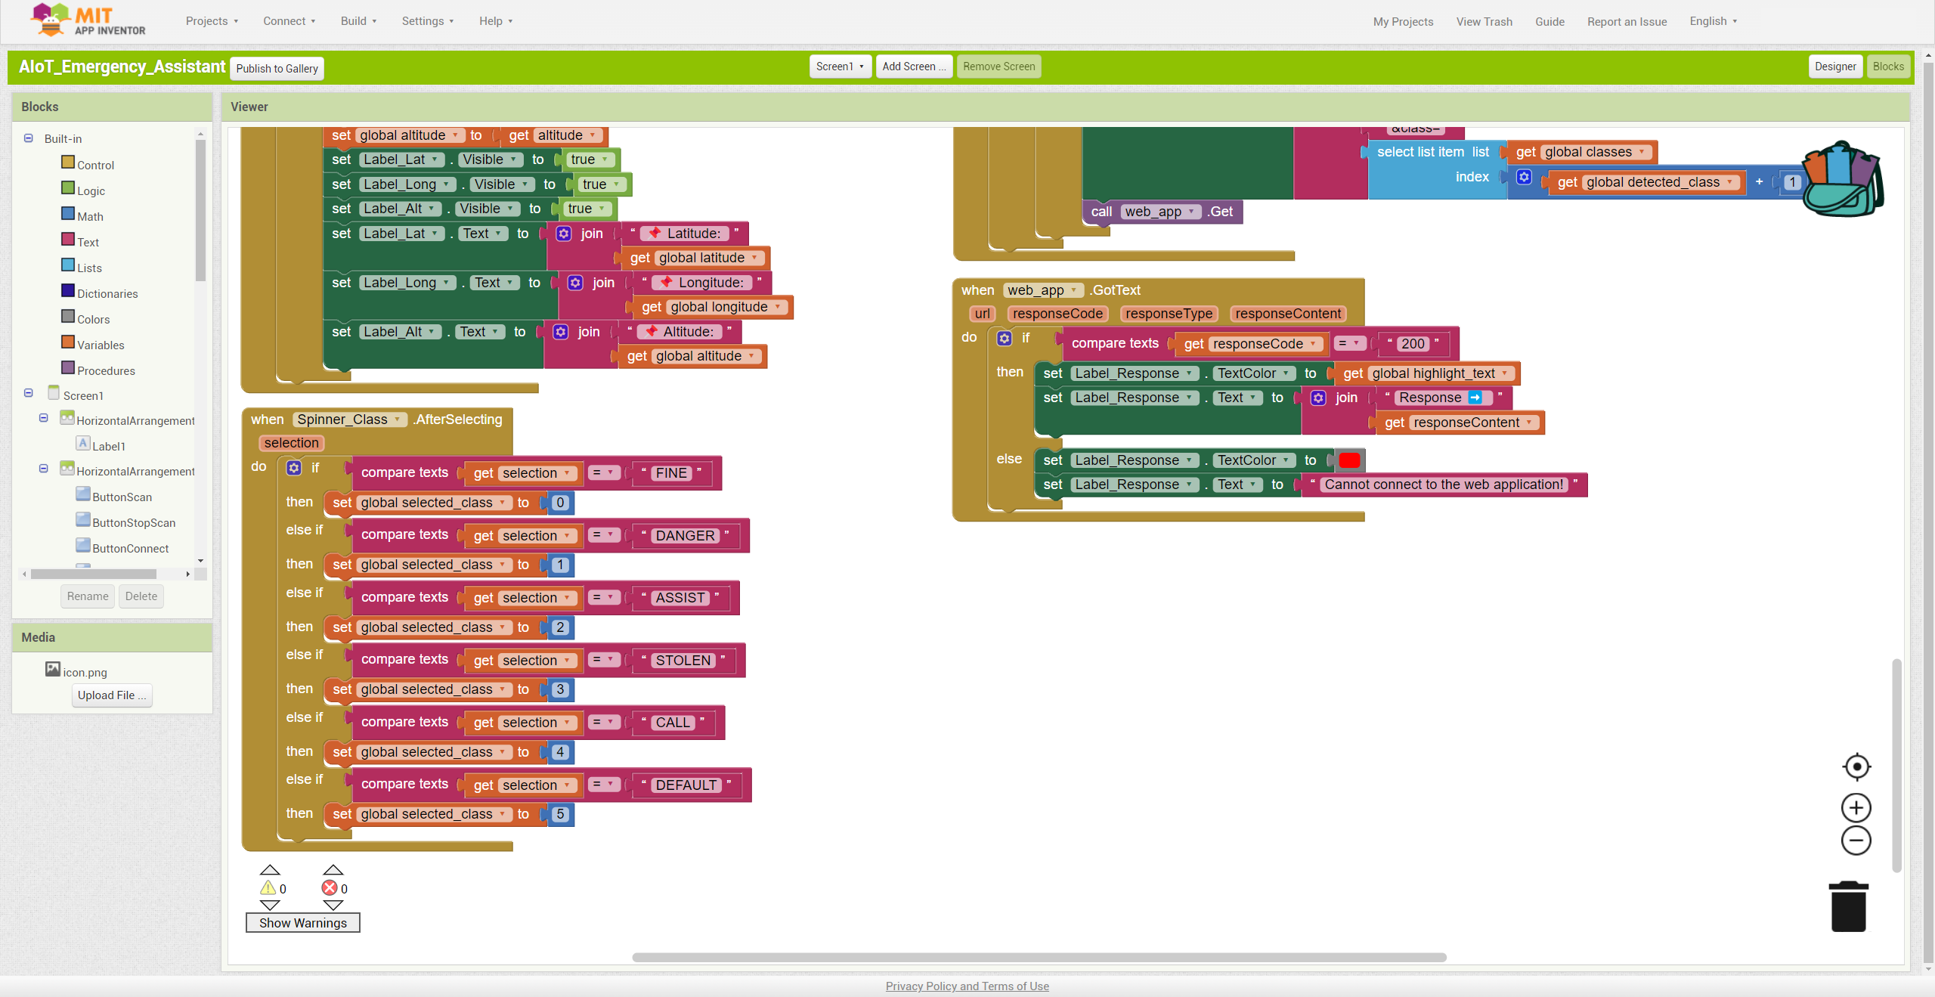Zoom out with the minus icon
Image resolution: width=1935 pixels, height=997 pixels.
1856,841
